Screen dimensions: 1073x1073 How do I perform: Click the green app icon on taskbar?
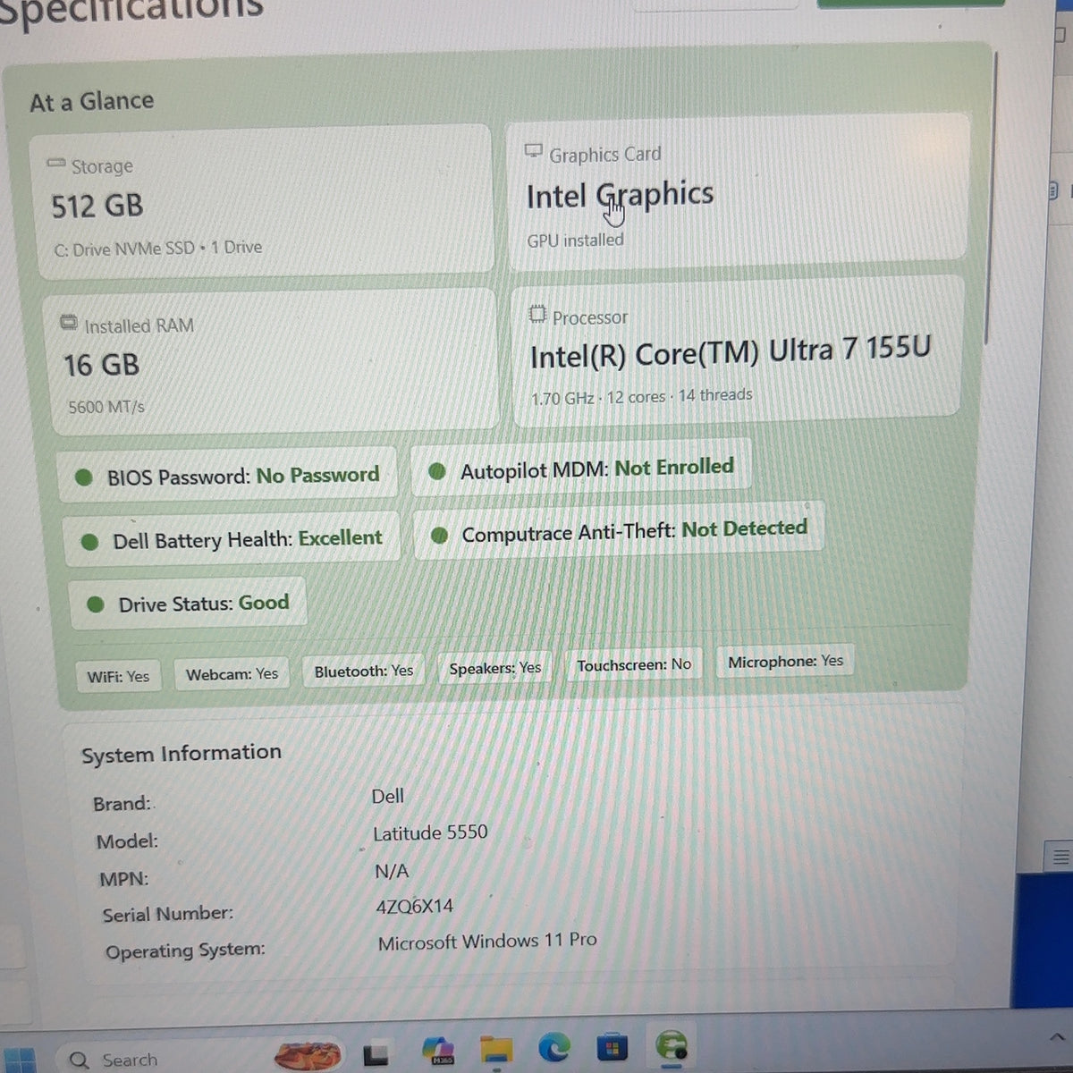(671, 1045)
